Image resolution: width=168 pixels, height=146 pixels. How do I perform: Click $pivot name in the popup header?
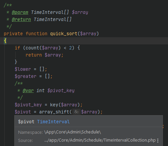(x=26, y=122)
